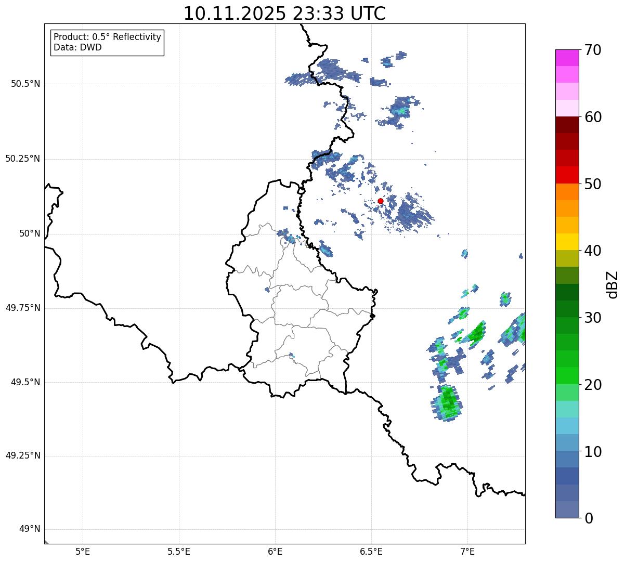The width and height of the screenshot is (625, 562).
Task: Click the 'Data: DWD' label
Action: pyautogui.click(x=77, y=47)
